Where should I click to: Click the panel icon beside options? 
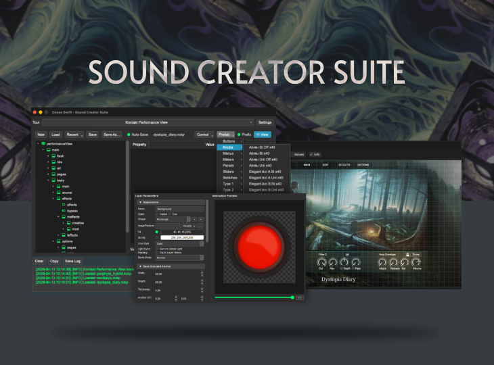click(x=59, y=241)
